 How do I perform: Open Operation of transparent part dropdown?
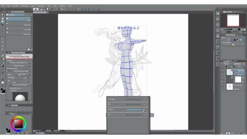coord(19,63)
